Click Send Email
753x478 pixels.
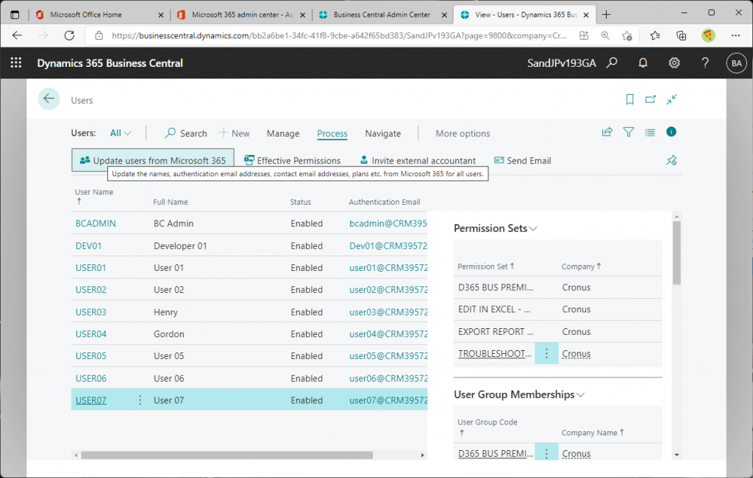tap(523, 160)
